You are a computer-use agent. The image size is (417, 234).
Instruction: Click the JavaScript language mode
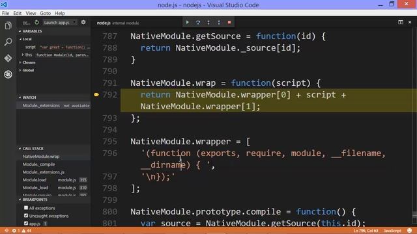(392, 231)
